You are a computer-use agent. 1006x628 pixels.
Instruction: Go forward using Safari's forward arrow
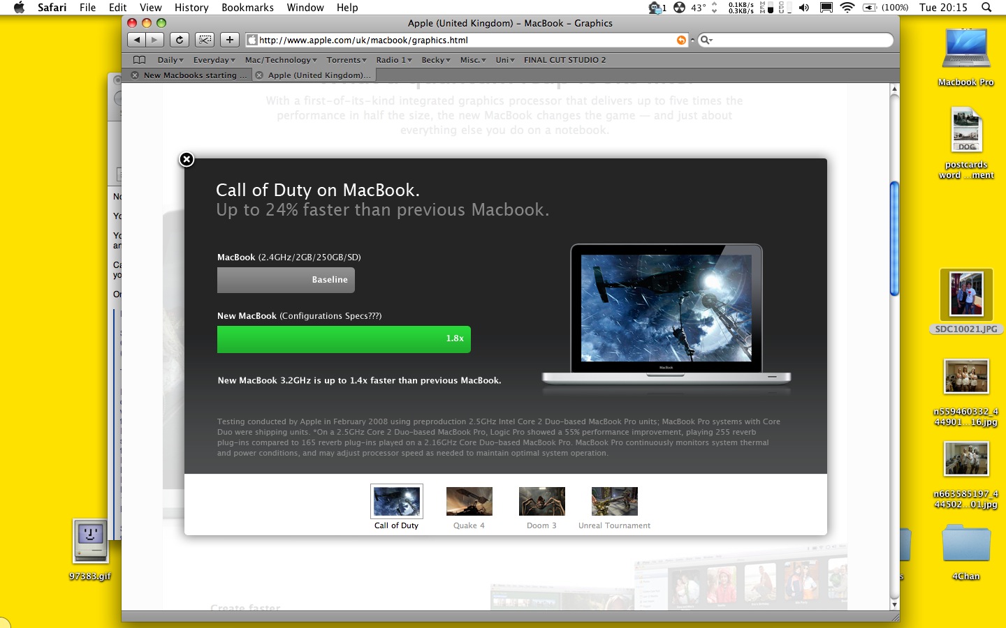click(x=155, y=40)
